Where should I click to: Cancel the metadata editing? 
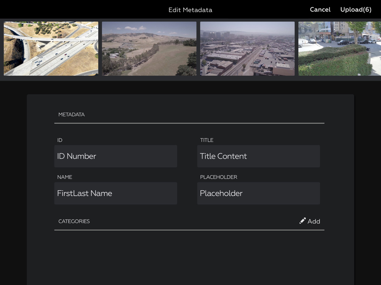click(x=320, y=10)
